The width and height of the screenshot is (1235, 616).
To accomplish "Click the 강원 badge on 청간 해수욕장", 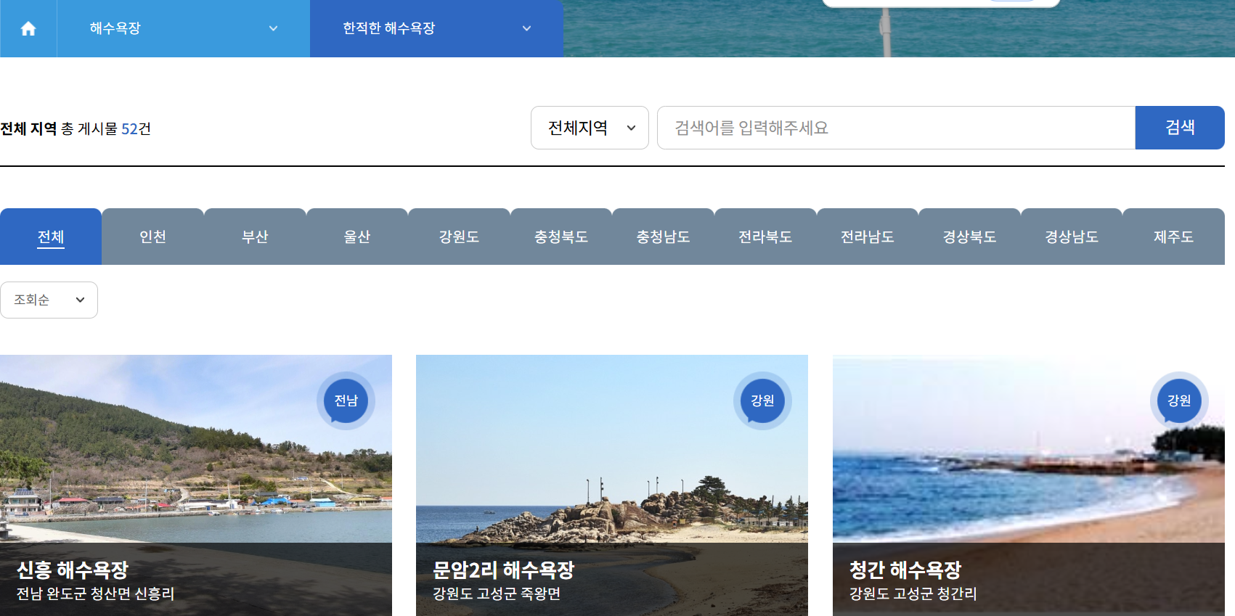I will [x=1179, y=401].
